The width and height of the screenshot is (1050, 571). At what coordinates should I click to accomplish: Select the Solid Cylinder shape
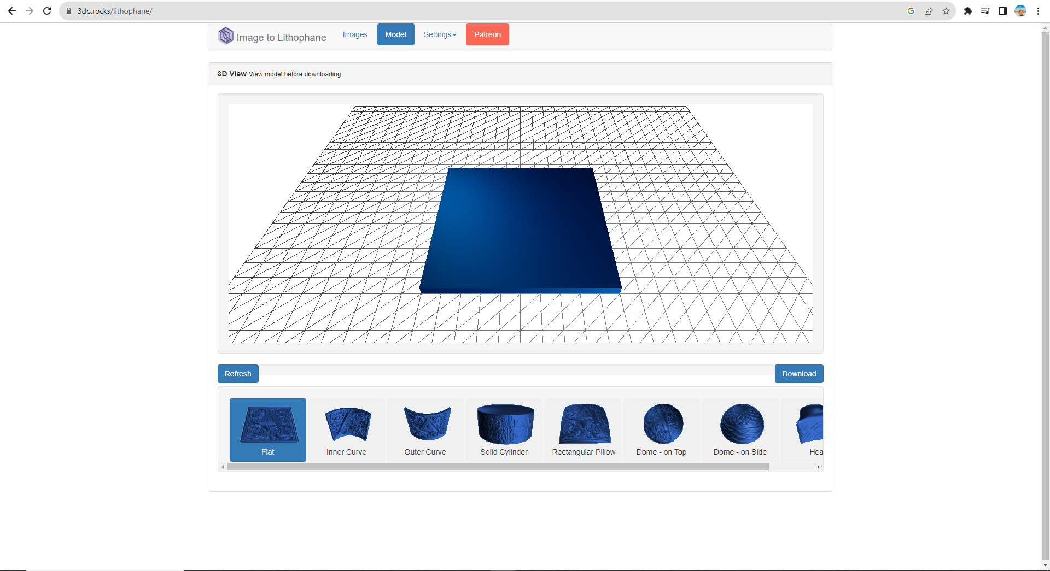click(x=504, y=429)
